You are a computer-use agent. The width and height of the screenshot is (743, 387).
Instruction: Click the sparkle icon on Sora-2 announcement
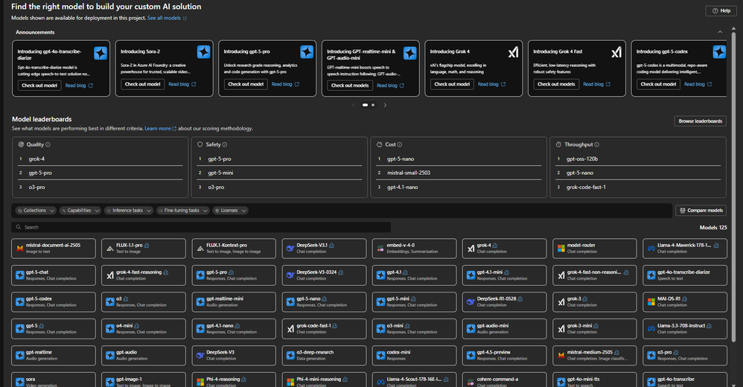(204, 52)
